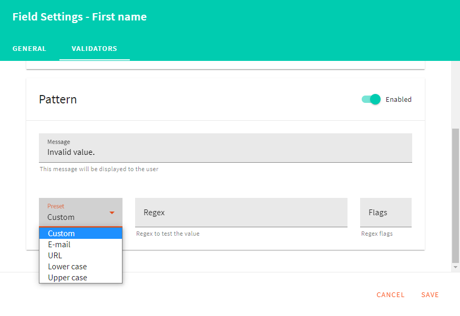Viewport: 460px width, 316px height.
Task: Switch to the GENERAL tab
Action: pyautogui.click(x=29, y=48)
